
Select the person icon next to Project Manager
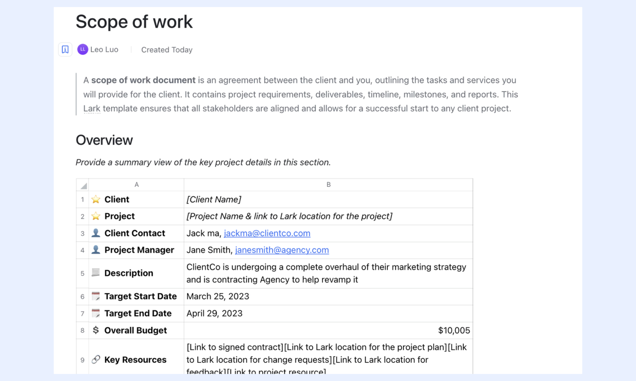96,250
